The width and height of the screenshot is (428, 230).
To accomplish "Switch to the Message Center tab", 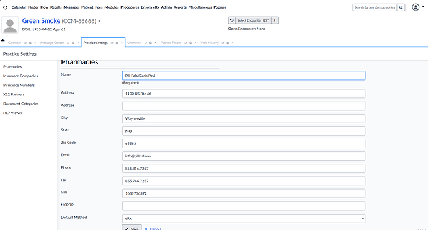I will pyautogui.click(x=52, y=43).
